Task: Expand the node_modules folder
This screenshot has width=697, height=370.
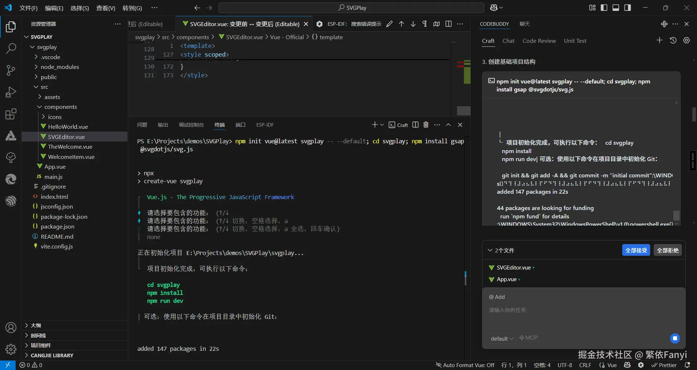Action: pyautogui.click(x=36, y=67)
